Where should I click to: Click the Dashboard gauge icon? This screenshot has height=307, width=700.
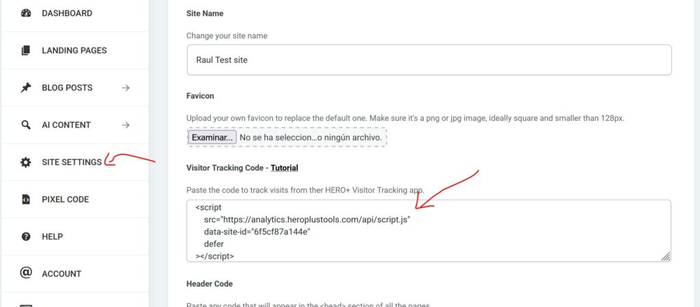click(26, 13)
